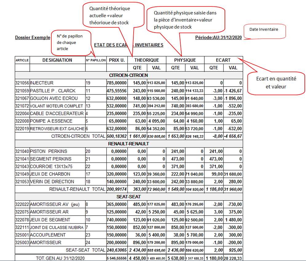306x261 pixels.
Task: Select 'ACCOUPLEMENT' designation
Action: pos(48,235)
